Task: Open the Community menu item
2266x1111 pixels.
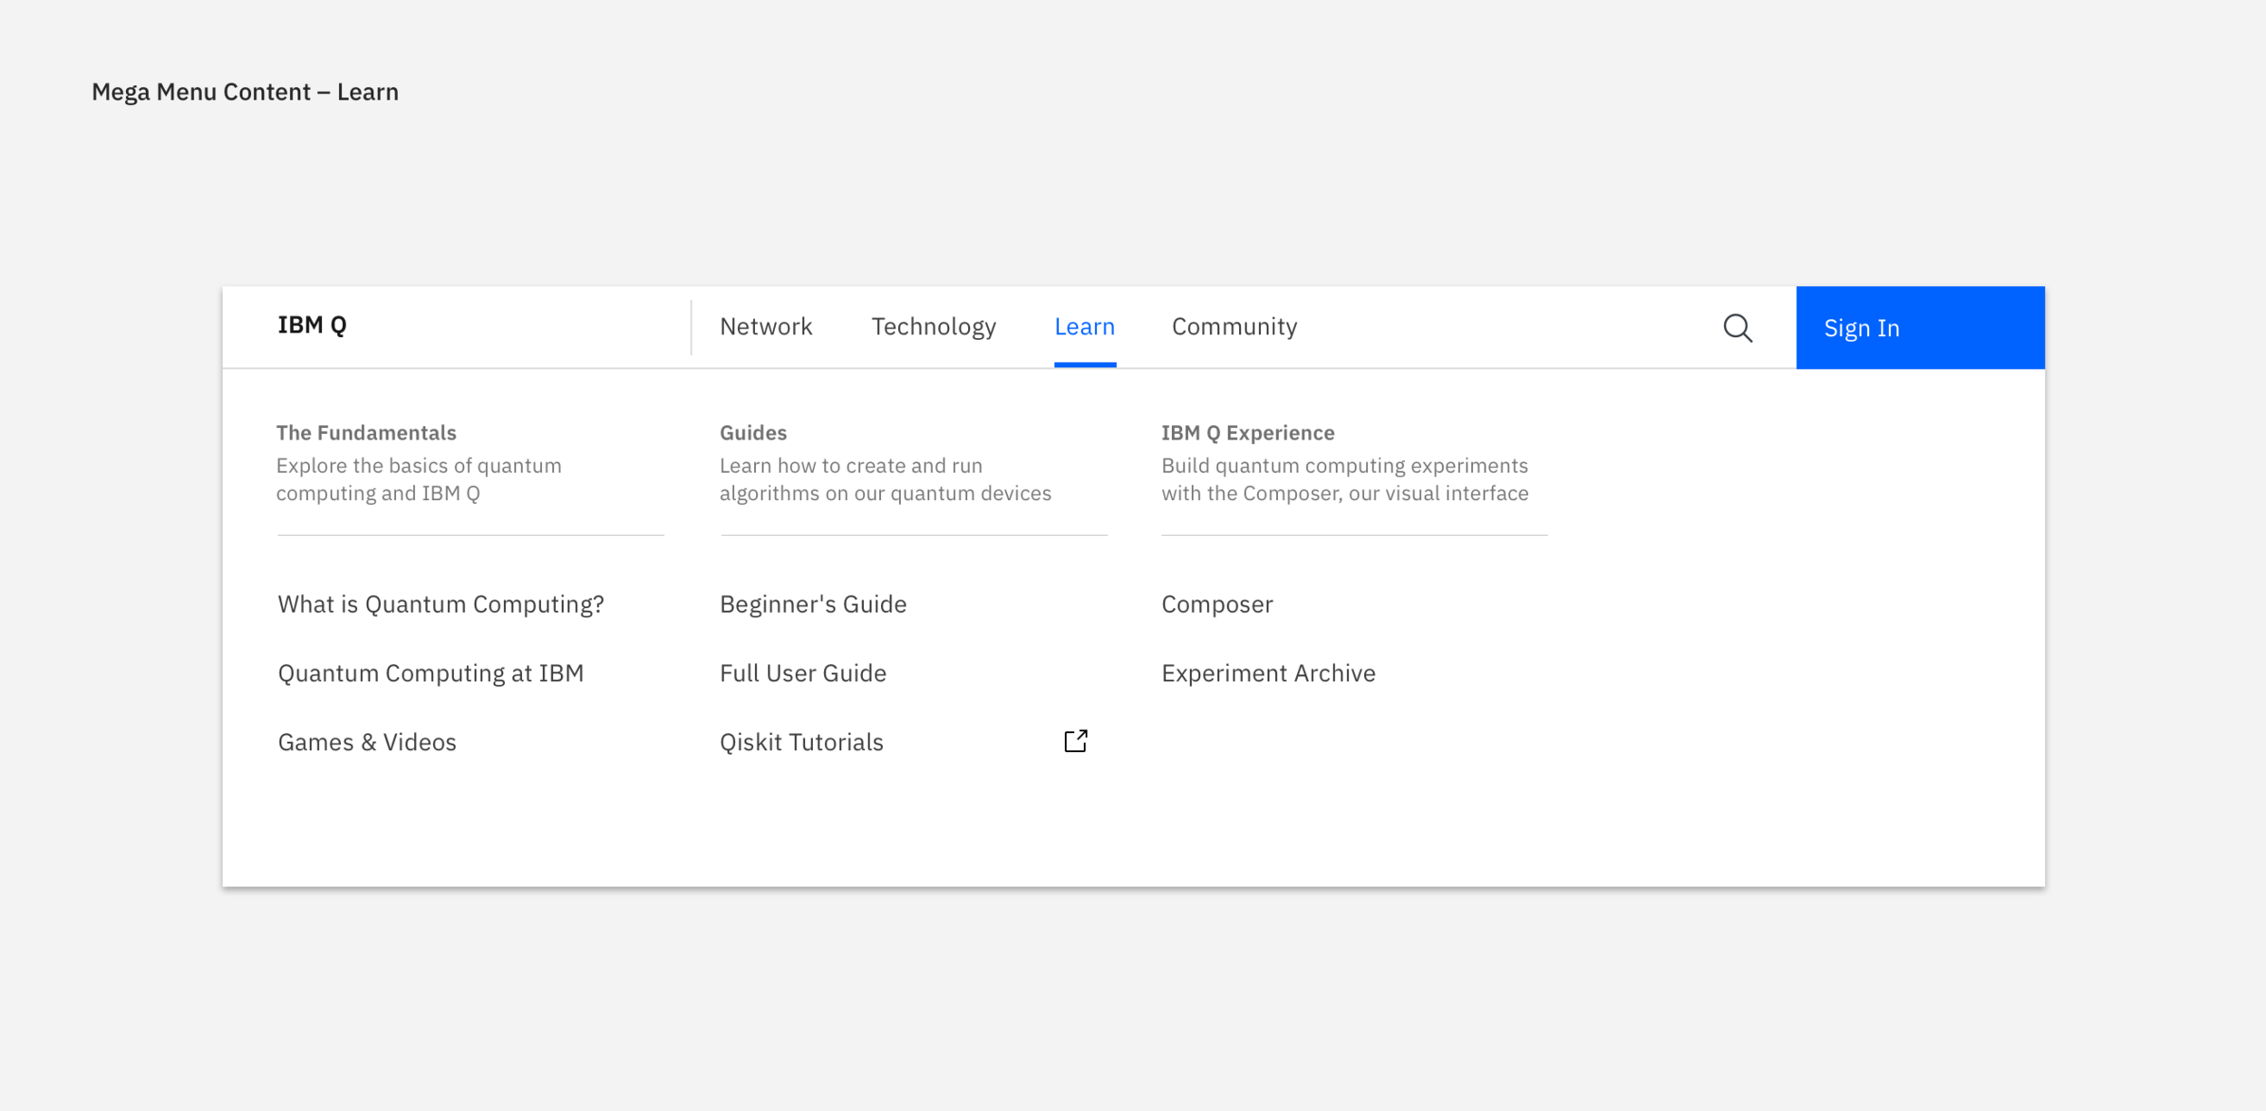Action: (1234, 326)
